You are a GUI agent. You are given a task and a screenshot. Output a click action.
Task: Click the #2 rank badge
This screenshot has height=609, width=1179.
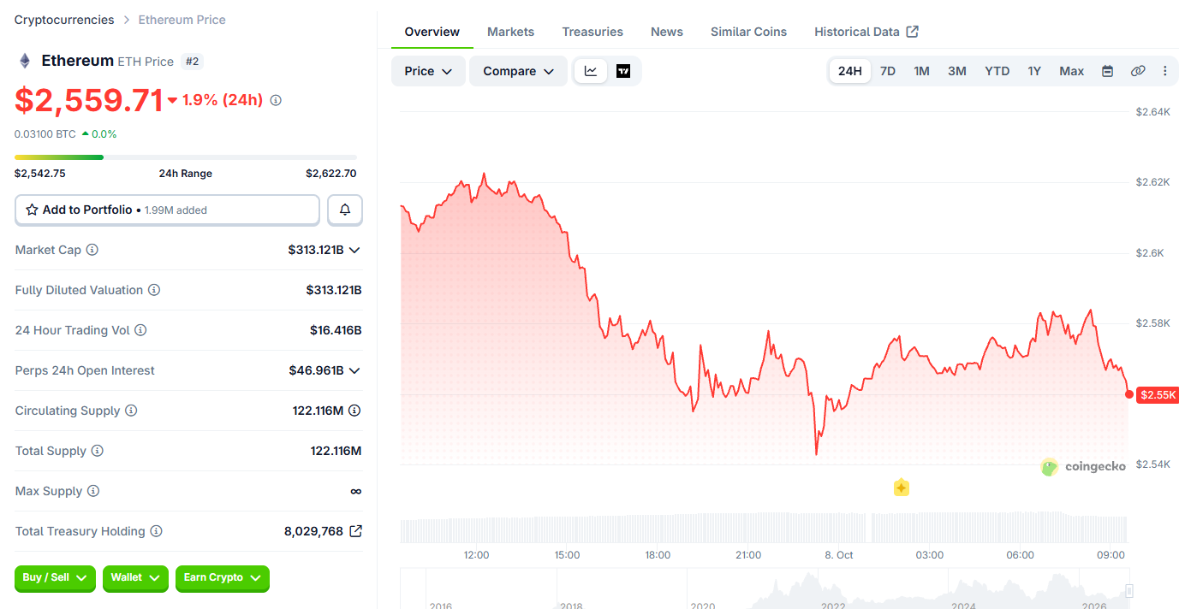(x=192, y=62)
